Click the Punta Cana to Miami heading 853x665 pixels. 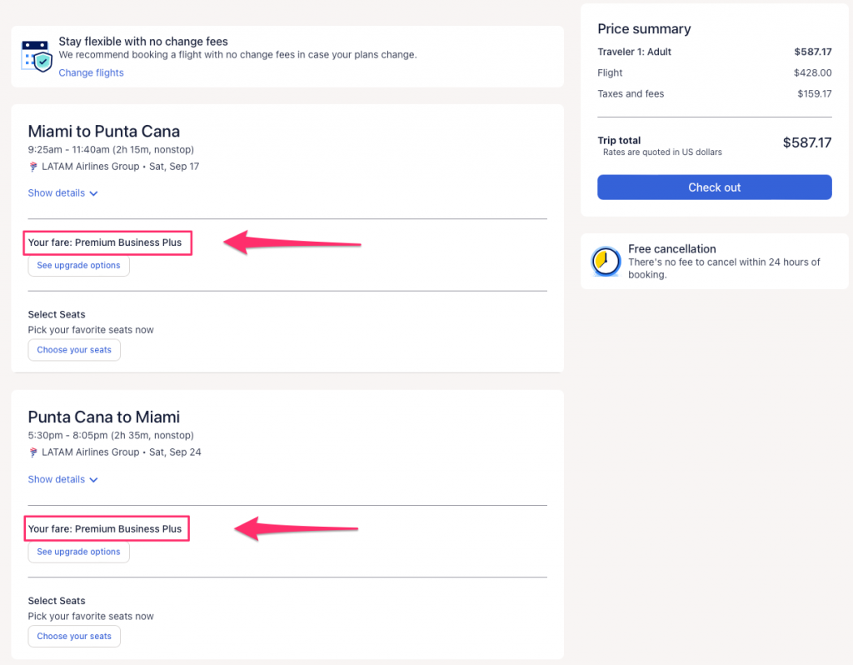pos(104,417)
